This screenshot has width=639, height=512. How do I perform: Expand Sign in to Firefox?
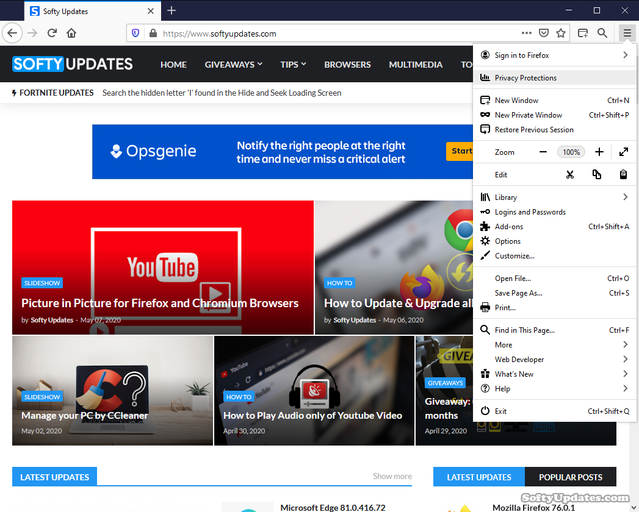(x=555, y=55)
